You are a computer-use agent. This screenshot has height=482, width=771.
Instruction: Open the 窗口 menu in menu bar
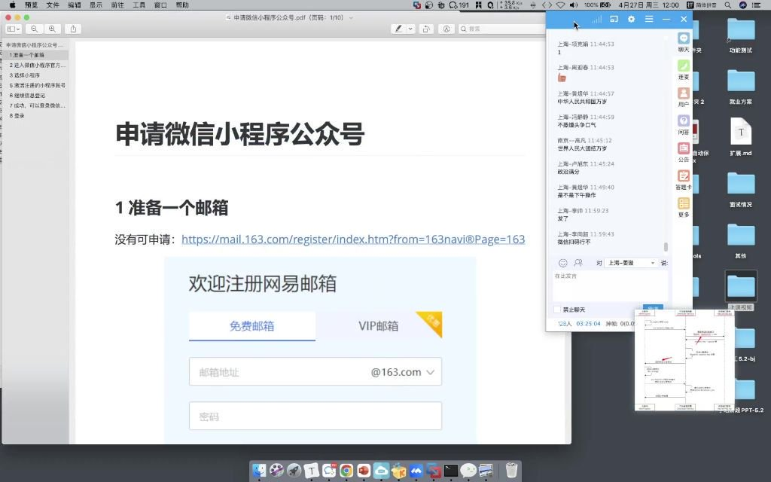tap(161, 5)
